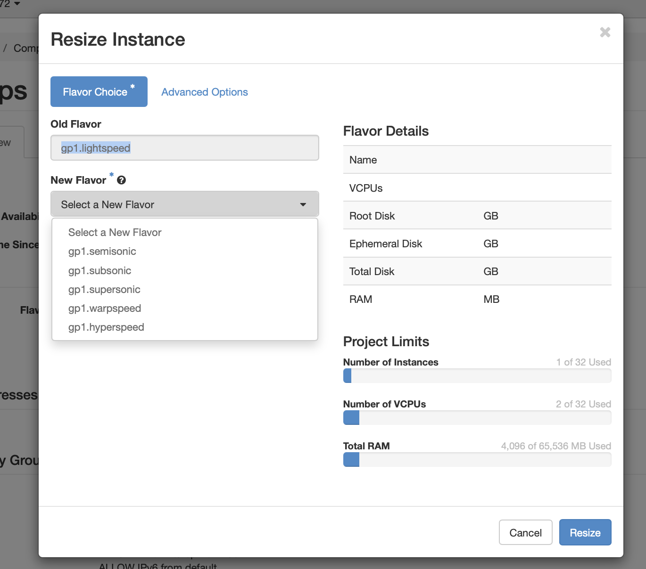This screenshot has width=646, height=569.
Task: Click the Name row in Flavor Details
Action: pos(477,160)
